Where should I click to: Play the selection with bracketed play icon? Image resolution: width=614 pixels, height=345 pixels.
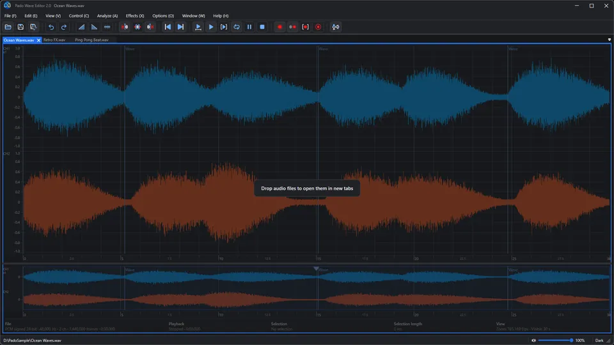[224, 27]
